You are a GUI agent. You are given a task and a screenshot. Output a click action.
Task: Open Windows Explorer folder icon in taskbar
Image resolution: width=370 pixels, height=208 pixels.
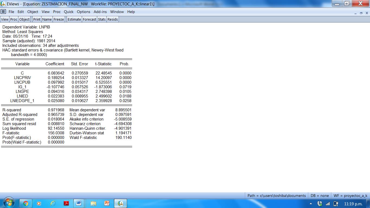(x=93, y=203)
